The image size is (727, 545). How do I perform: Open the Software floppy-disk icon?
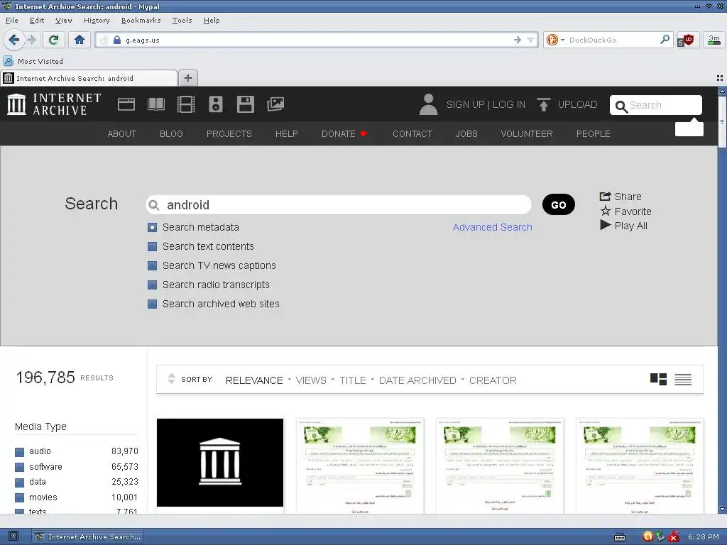(245, 104)
